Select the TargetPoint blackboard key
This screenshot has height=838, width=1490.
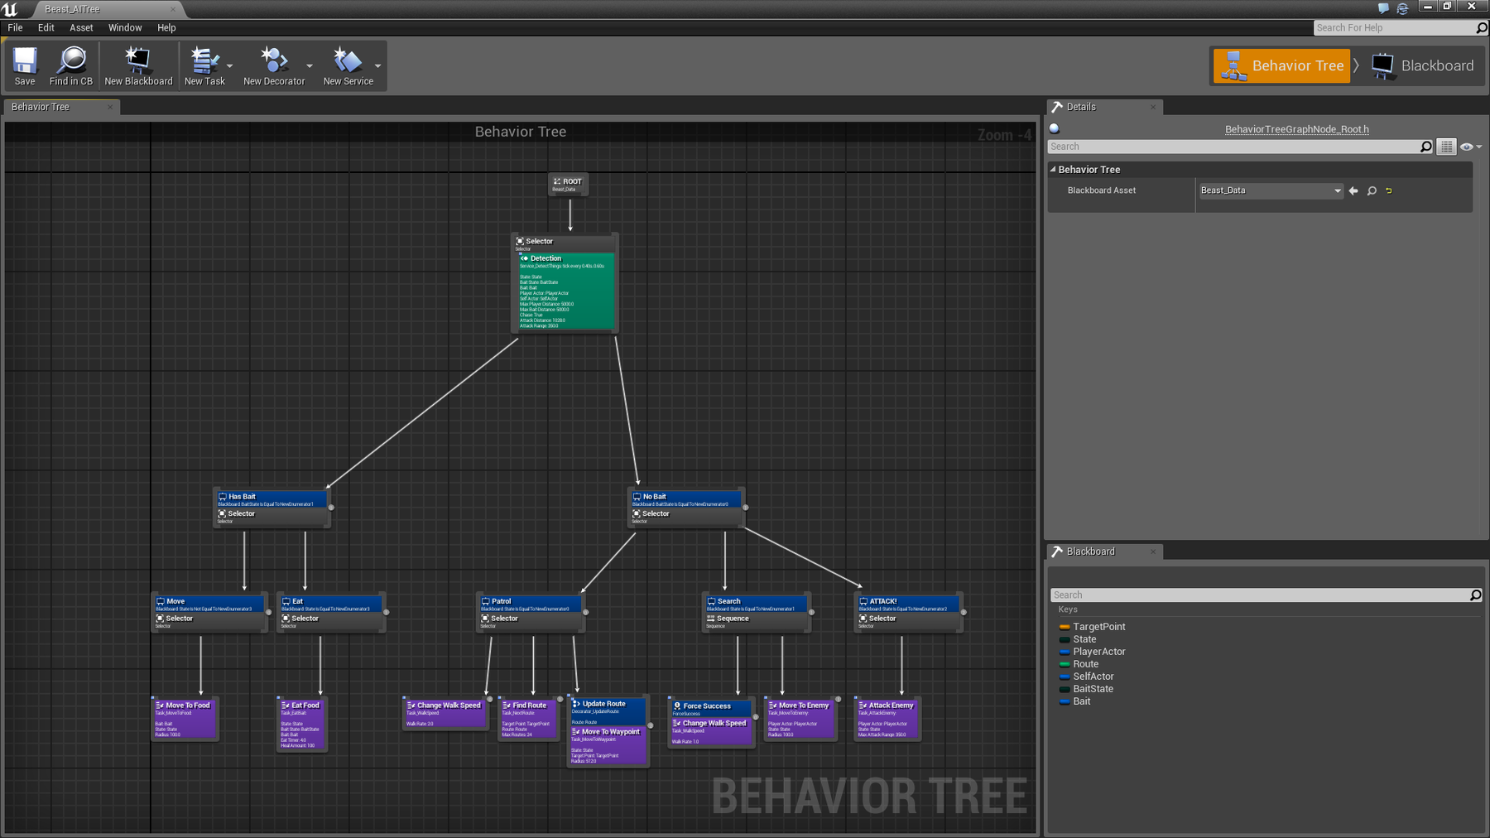pyautogui.click(x=1098, y=627)
